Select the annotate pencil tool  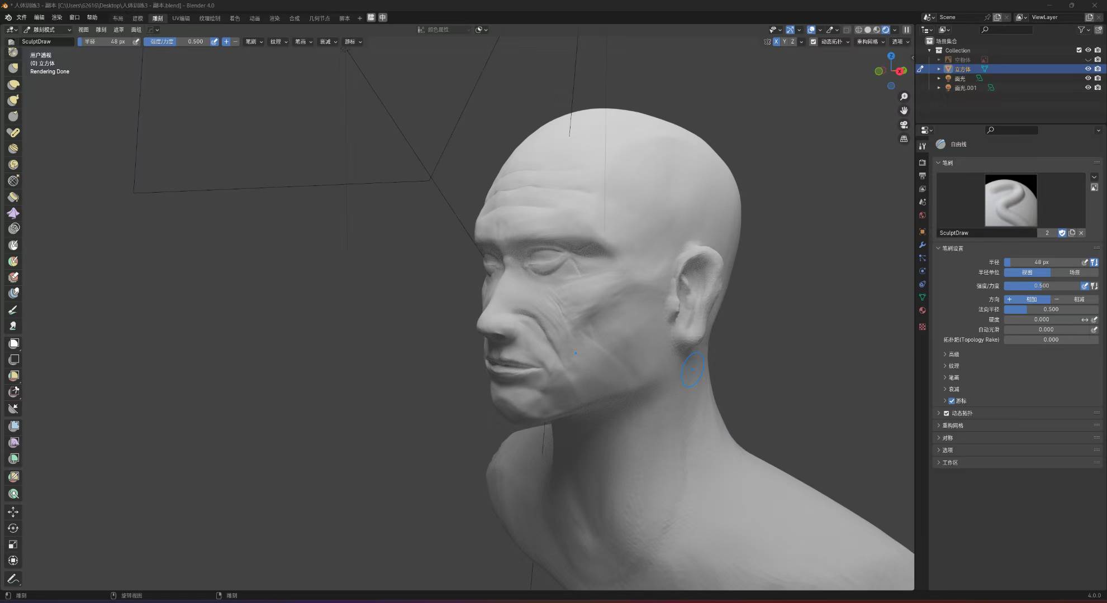coord(13,579)
